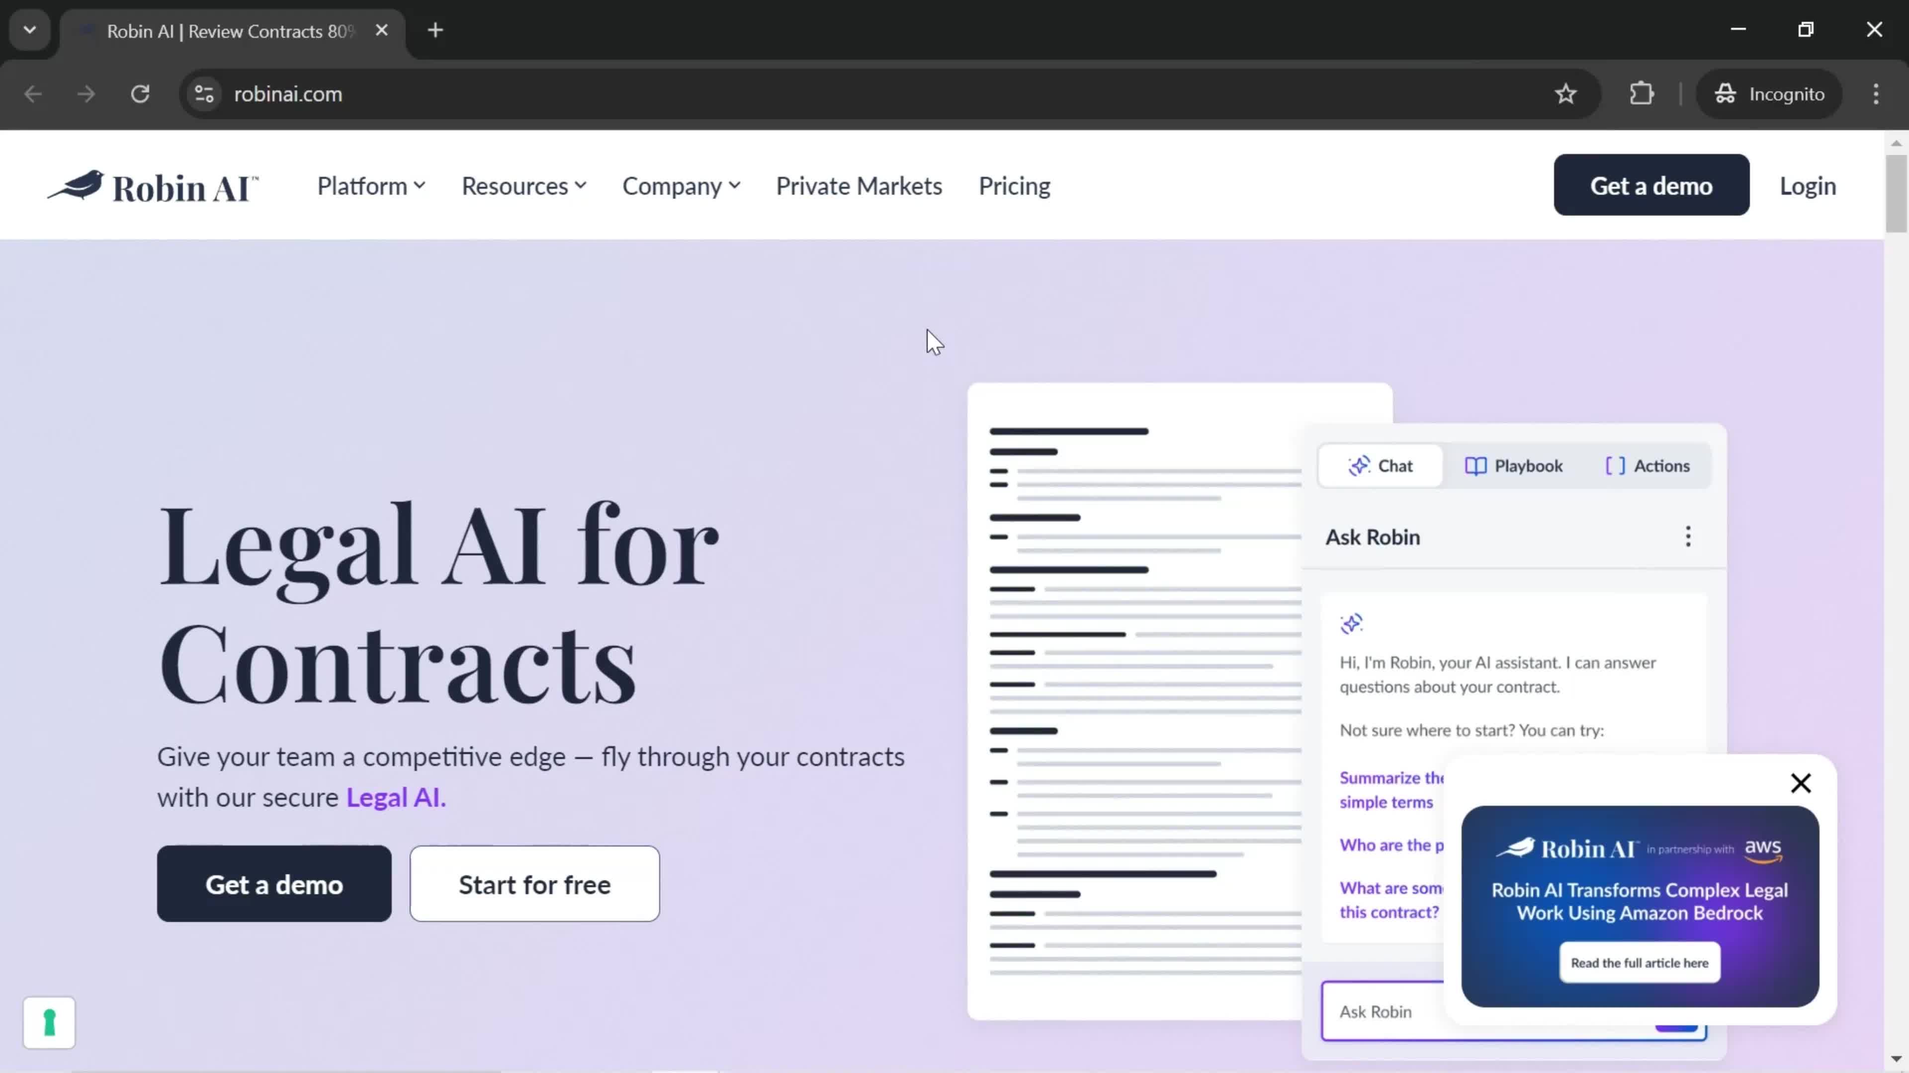Click the Get a demo button
The image size is (1909, 1073).
(1650, 185)
